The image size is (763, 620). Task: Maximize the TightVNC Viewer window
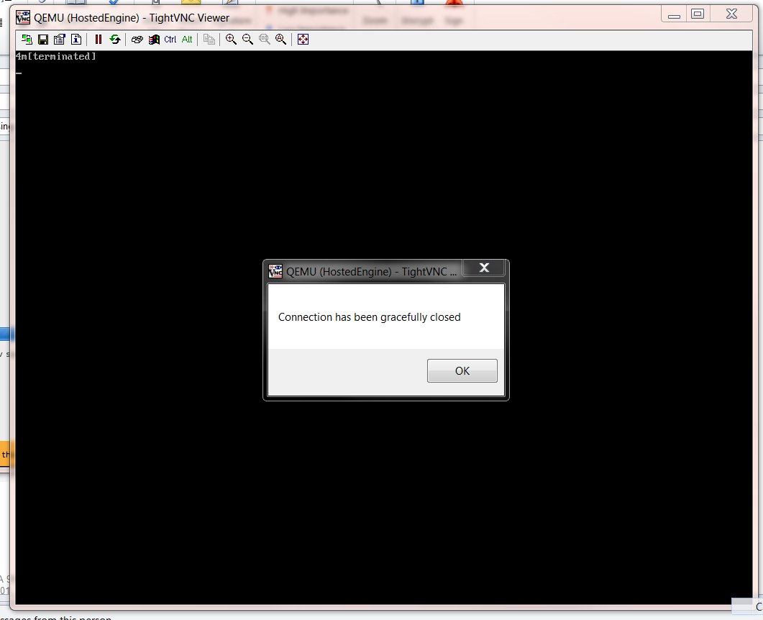tap(697, 14)
